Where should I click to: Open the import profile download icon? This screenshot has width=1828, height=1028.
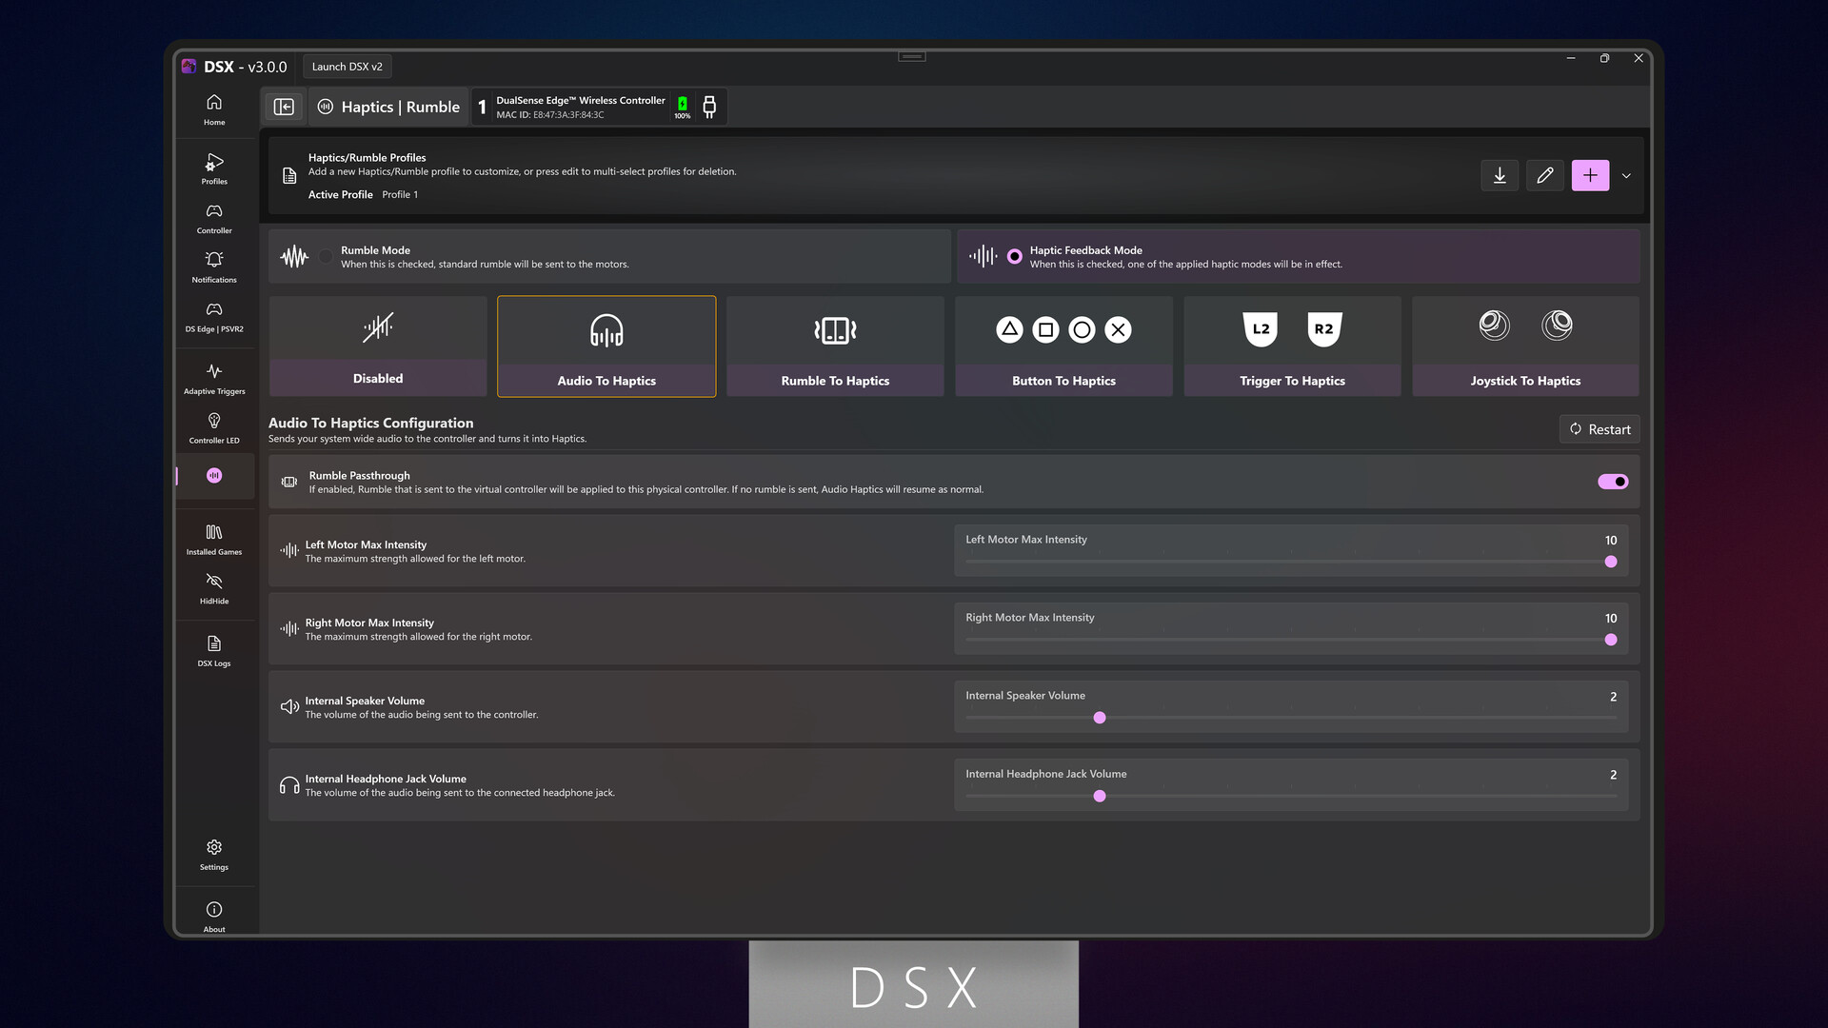pos(1500,175)
